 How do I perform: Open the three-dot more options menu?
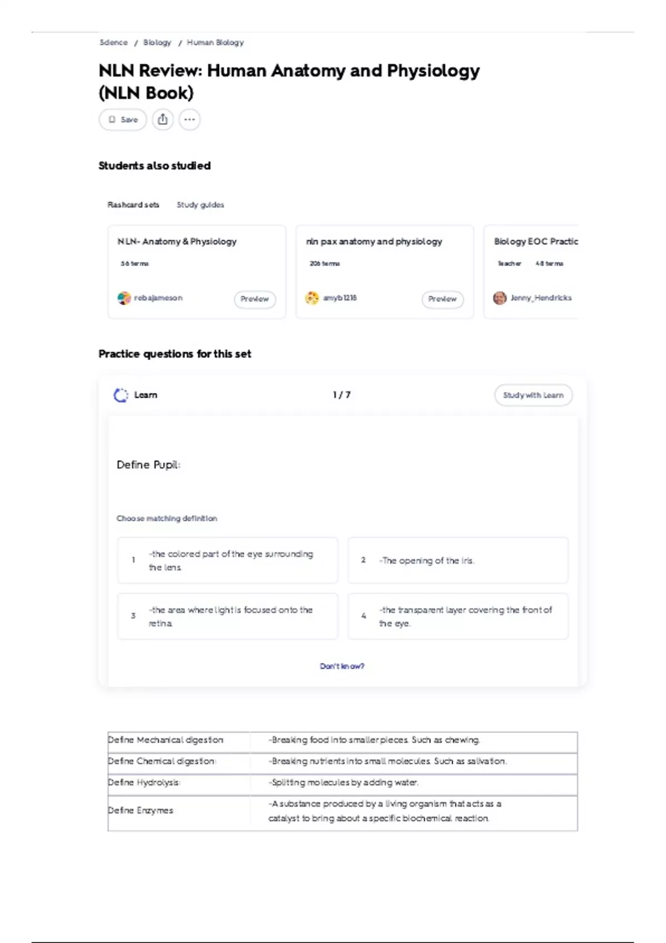click(x=189, y=119)
